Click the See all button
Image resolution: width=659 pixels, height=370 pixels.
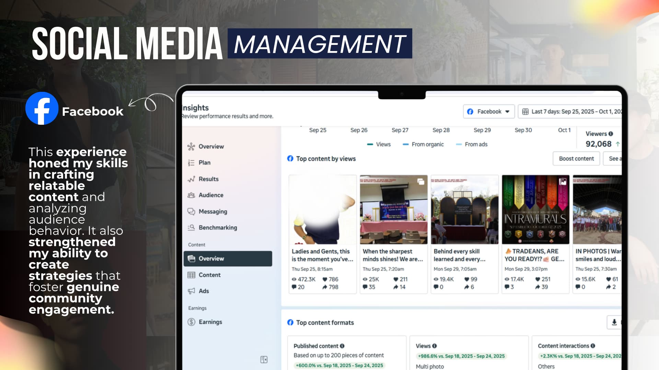613,159
